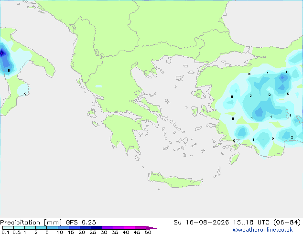Select the 45–50 mm legend swatch

tap(141, 228)
